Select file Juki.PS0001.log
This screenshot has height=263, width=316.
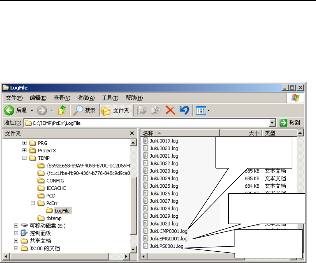tap(163, 246)
